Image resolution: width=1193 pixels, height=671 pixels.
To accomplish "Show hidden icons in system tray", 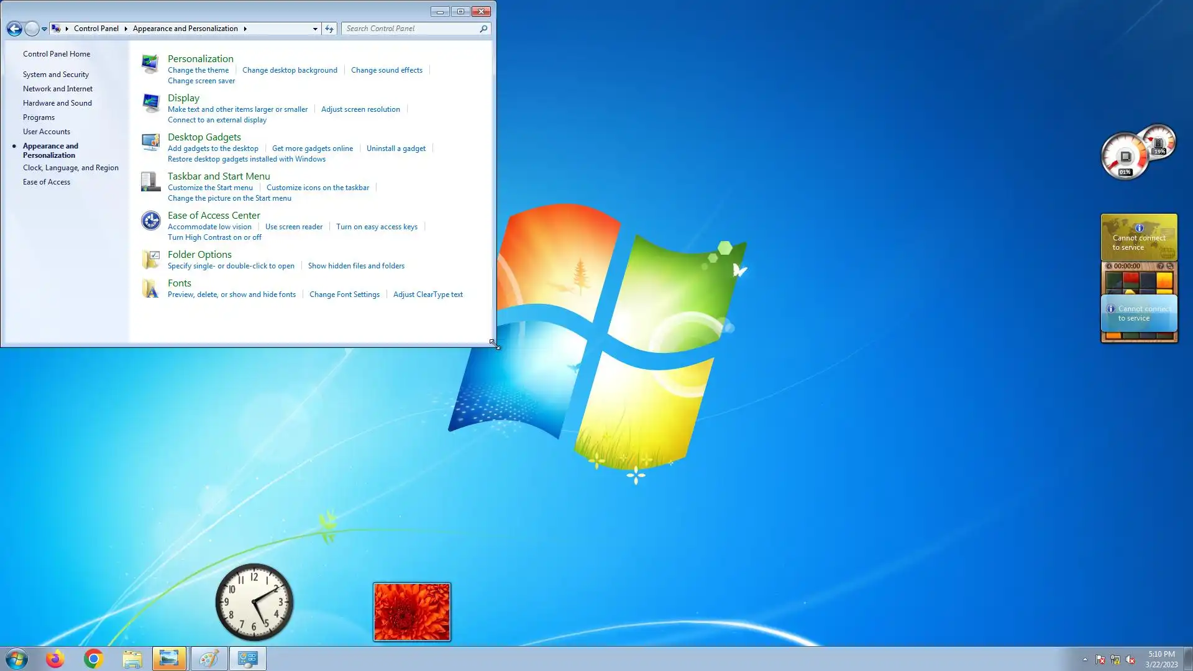I will click(1085, 659).
